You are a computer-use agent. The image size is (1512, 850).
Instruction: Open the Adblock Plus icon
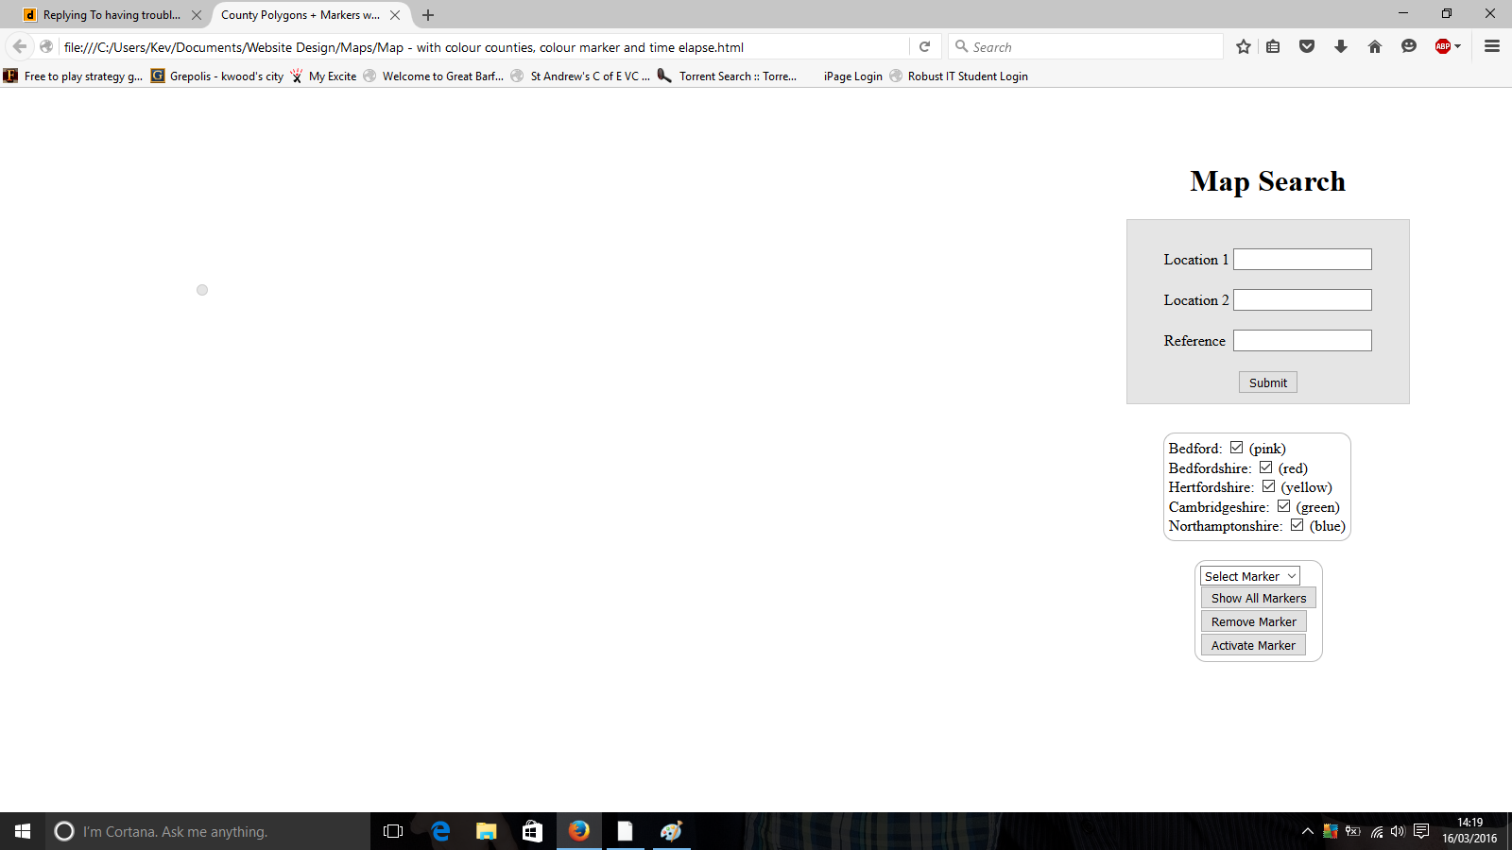pos(1444,45)
